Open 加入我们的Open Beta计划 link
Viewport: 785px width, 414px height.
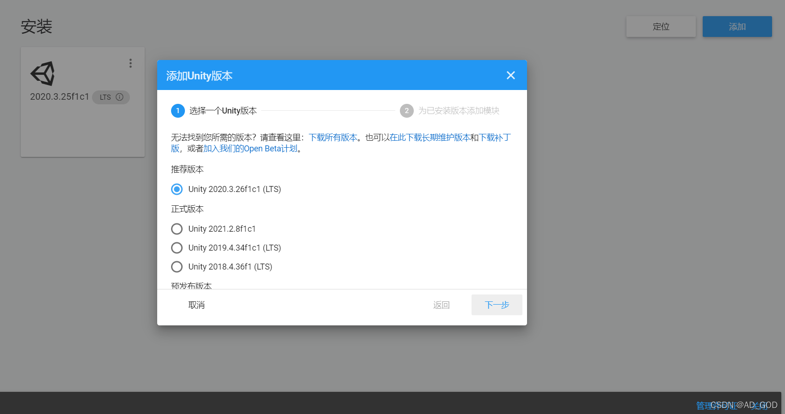click(250, 149)
